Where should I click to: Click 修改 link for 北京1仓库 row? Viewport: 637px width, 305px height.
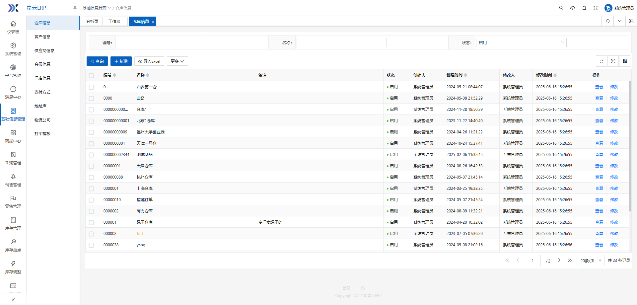pyautogui.click(x=614, y=121)
